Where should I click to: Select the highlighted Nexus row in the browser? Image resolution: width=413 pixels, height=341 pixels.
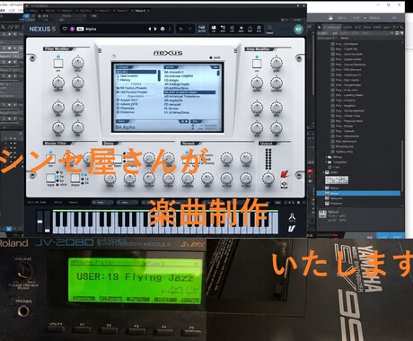(x=358, y=193)
